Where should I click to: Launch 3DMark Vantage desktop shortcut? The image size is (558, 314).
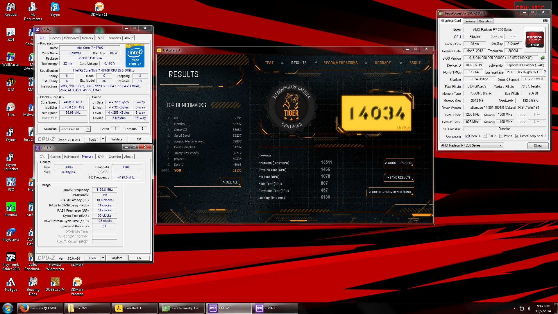click(77, 286)
